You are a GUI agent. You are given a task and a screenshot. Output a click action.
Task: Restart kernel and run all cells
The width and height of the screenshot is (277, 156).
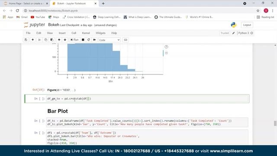click(94, 40)
